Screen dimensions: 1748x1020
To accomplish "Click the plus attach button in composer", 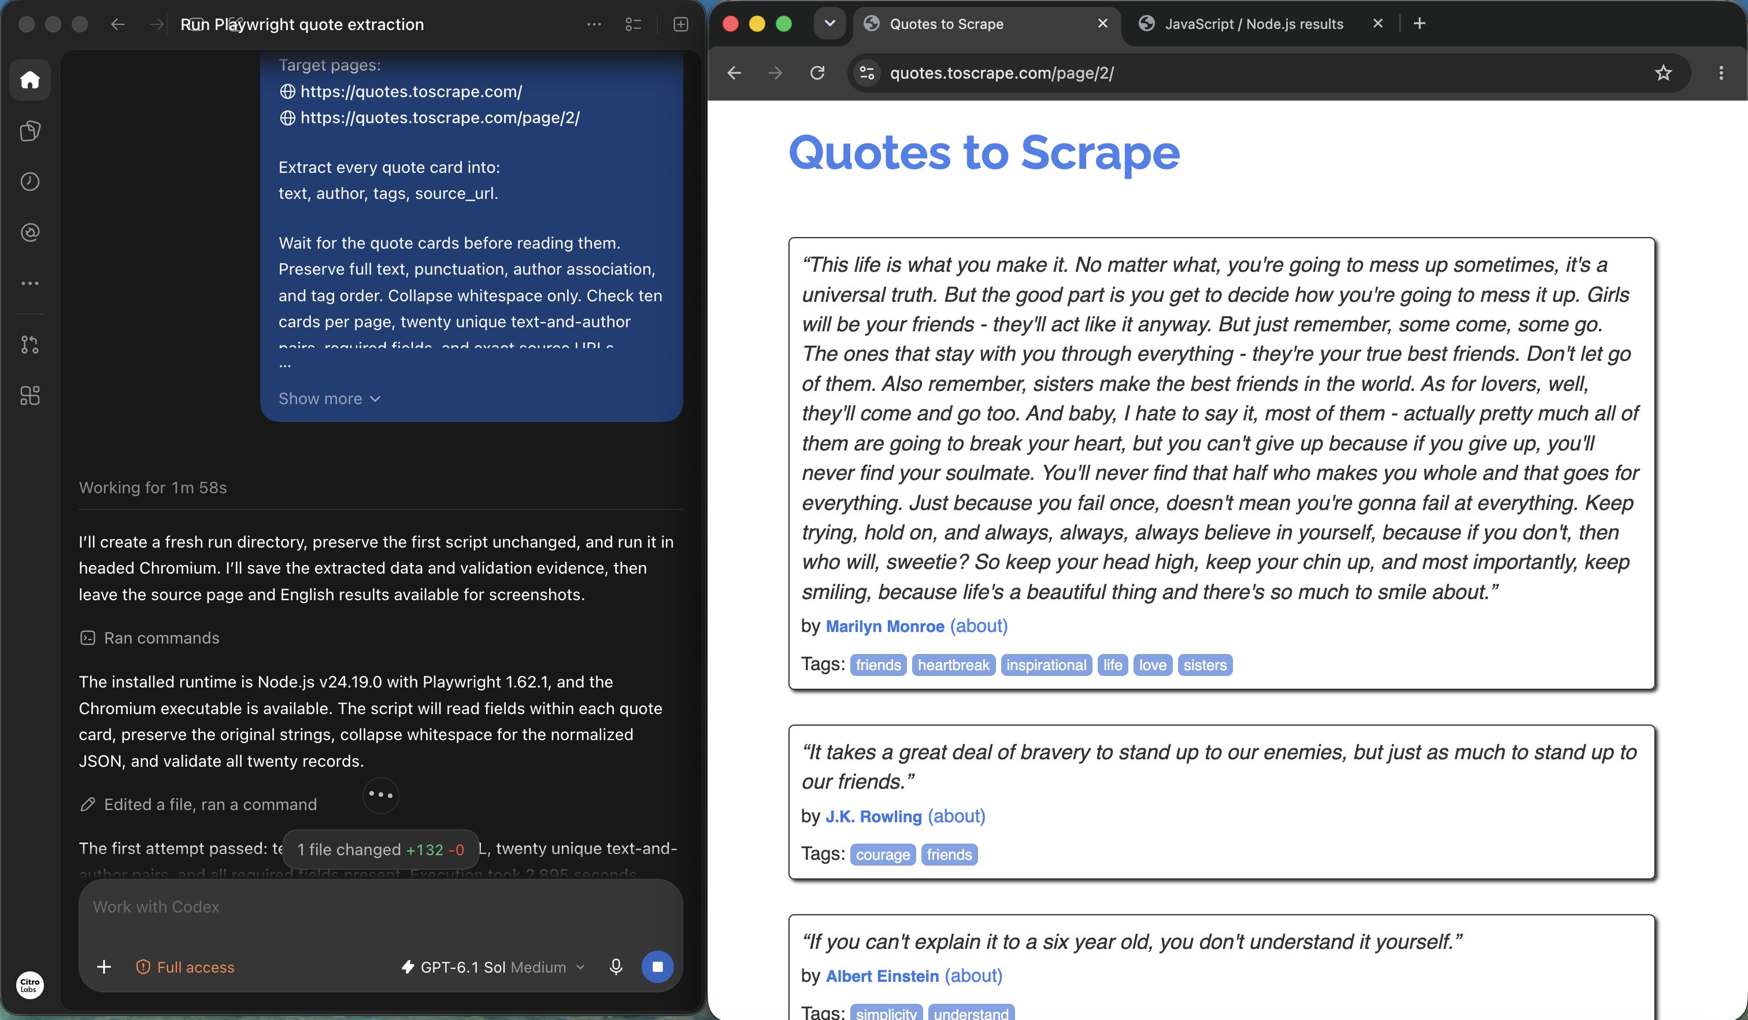I will 104,967.
